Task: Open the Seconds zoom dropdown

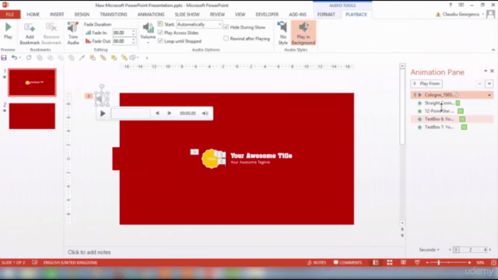Action: 429,250
